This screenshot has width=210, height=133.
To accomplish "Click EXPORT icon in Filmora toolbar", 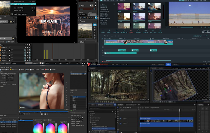I will pyautogui.click(x=160, y=31).
